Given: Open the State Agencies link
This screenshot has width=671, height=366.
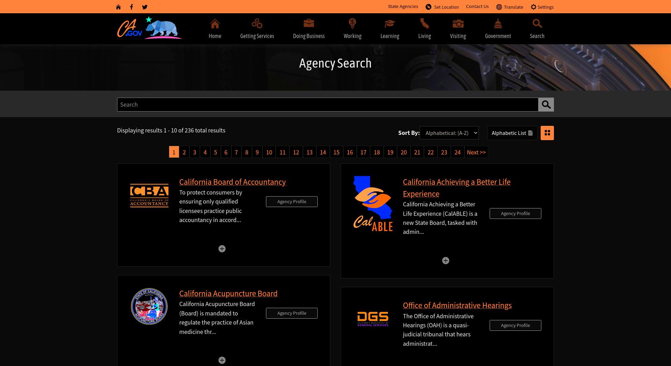Looking at the screenshot, I should [403, 7].
